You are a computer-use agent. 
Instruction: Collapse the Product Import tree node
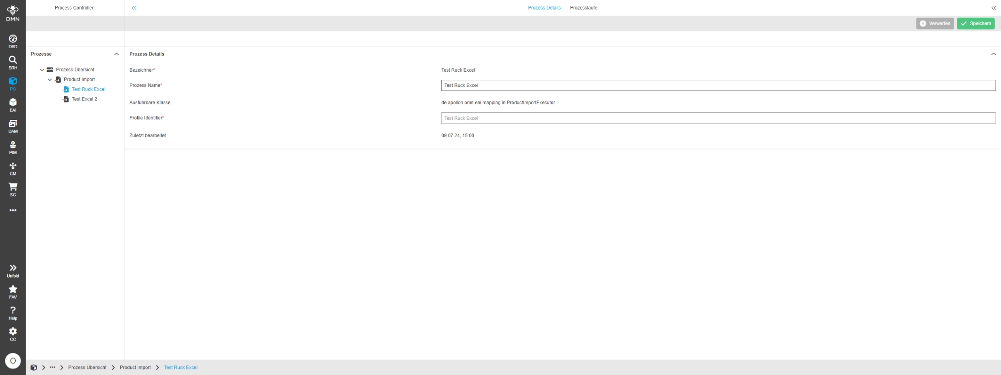pyautogui.click(x=50, y=80)
